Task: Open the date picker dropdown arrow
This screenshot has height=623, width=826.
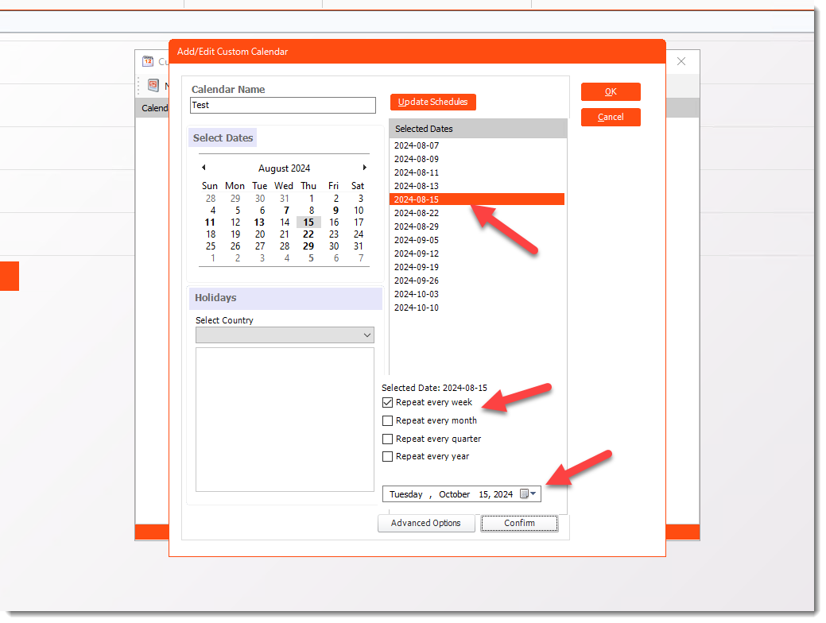Action: point(533,493)
